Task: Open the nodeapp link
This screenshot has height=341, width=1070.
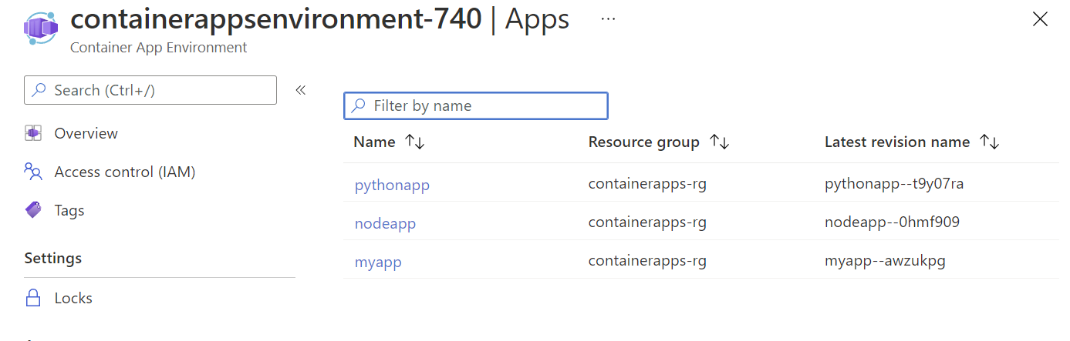Action: click(385, 223)
